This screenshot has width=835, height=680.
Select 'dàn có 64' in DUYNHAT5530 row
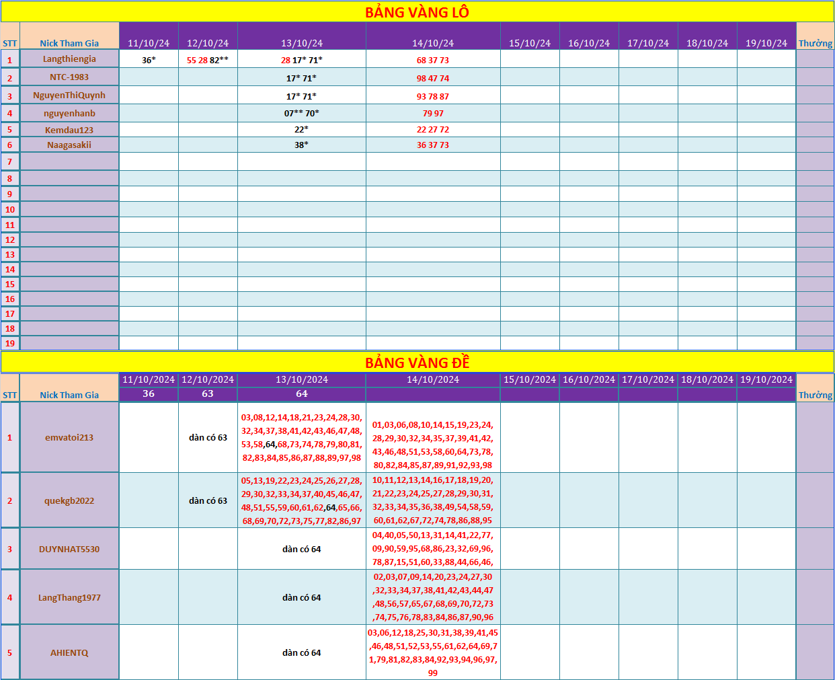[302, 549]
